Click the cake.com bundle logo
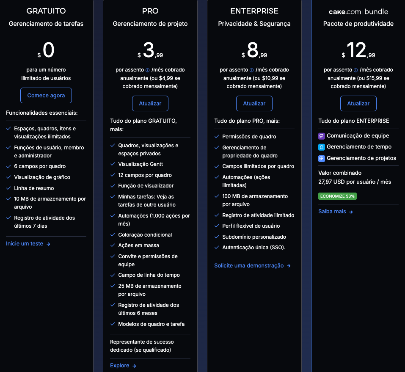This screenshot has height=372, width=405. pos(358,12)
